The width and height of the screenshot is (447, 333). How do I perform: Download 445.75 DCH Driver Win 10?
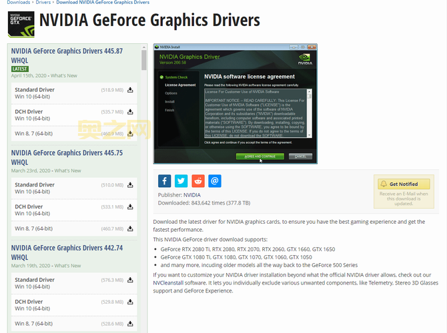131,207
